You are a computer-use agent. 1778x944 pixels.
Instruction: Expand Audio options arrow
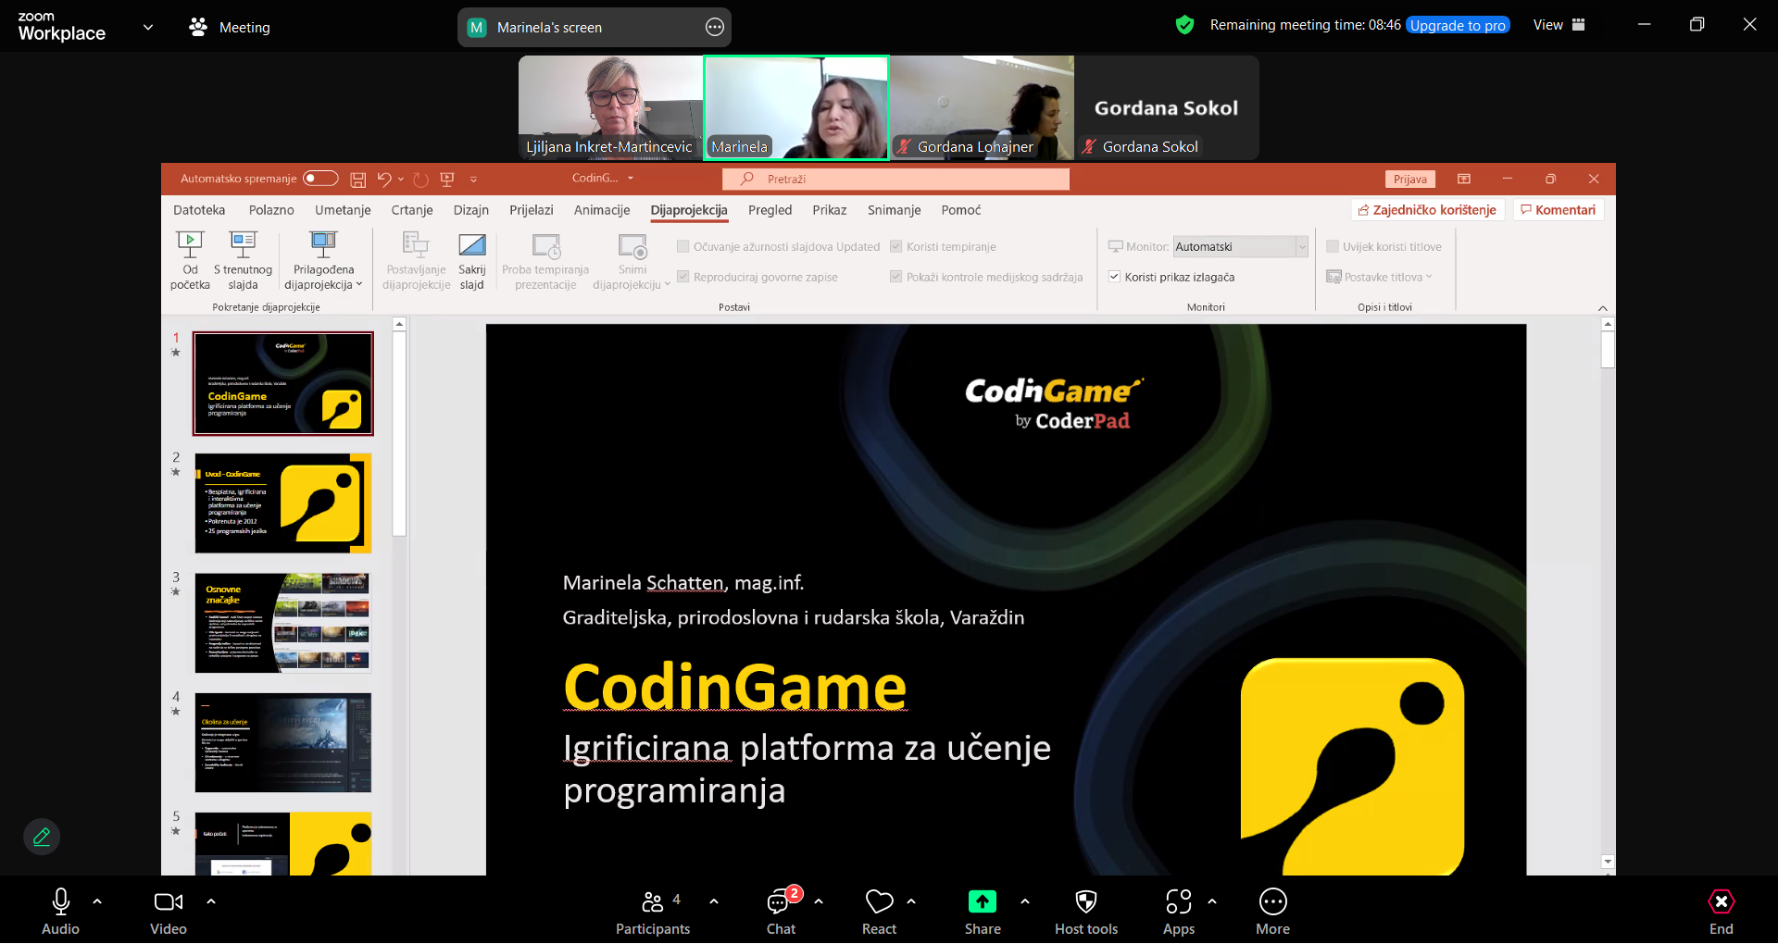(x=97, y=901)
